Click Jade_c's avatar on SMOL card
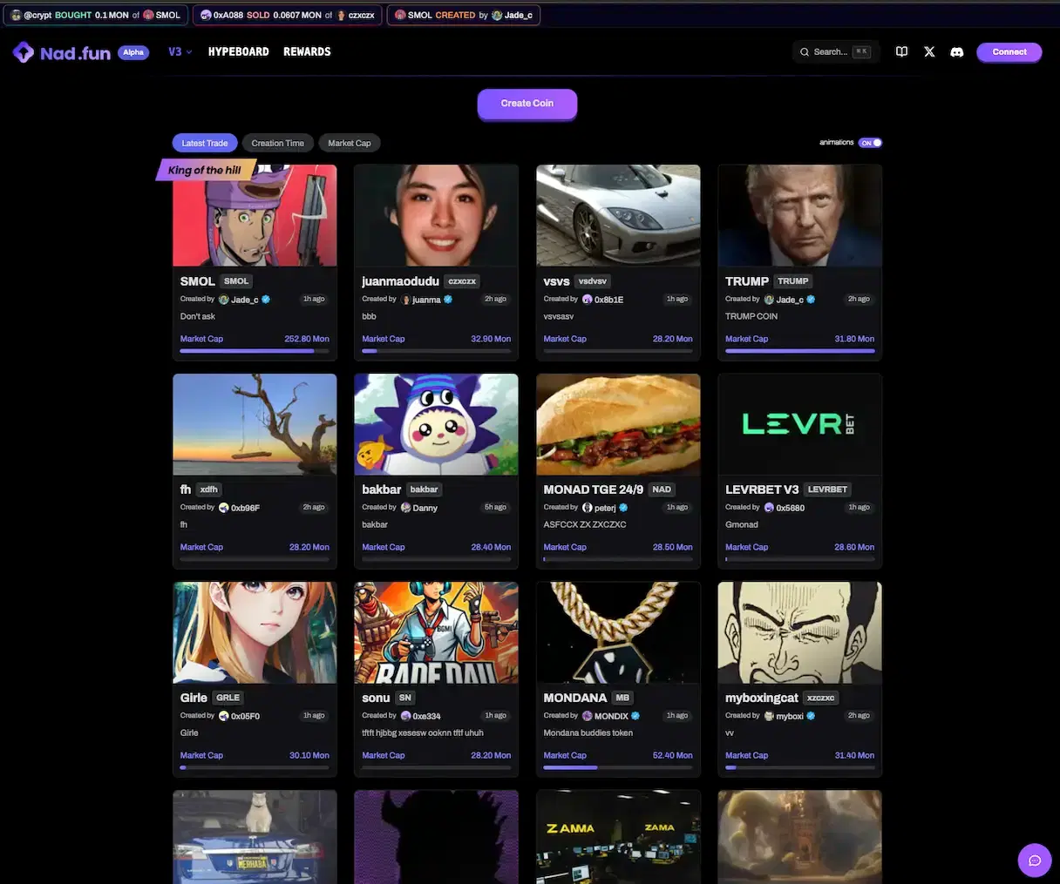The image size is (1060, 884). 224,300
